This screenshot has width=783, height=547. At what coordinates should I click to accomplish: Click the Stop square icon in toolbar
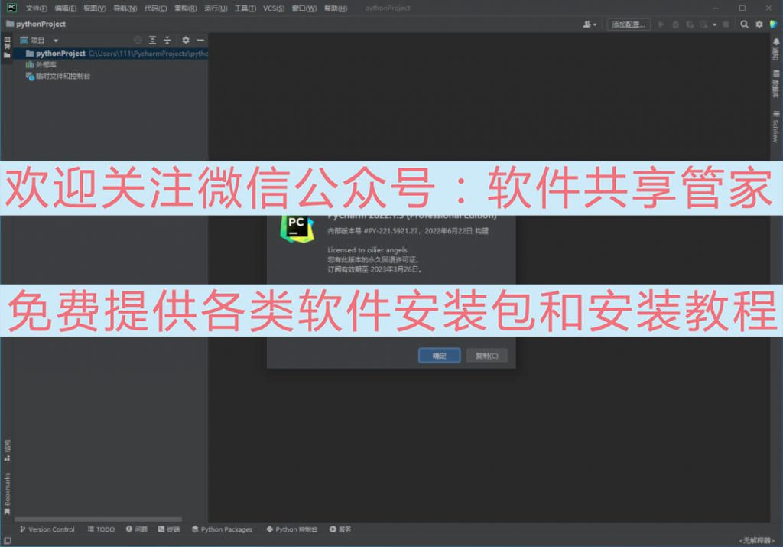[x=726, y=24]
